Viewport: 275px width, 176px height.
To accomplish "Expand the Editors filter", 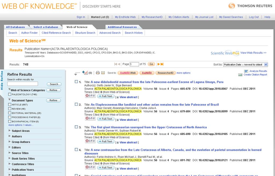I will click(9, 147).
